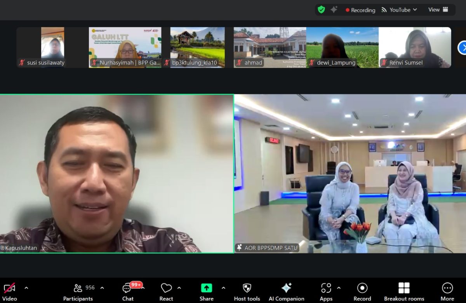The height and width of the screenshot is (303, 466).
Task: Expand the Share options chevron
Action: tap(223, 288)
